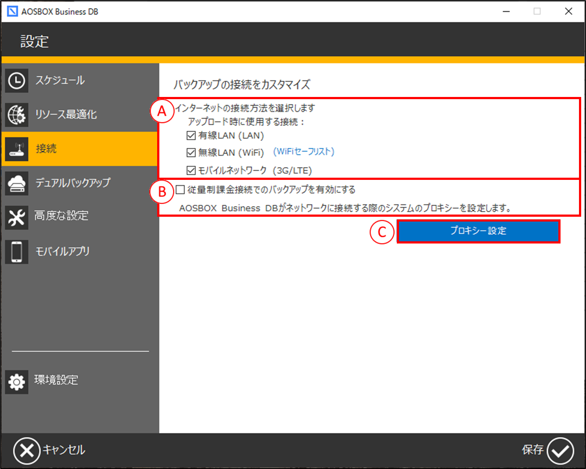Click the プロキシー設定 button
The image size is (586, 469).
click(478, 231)
